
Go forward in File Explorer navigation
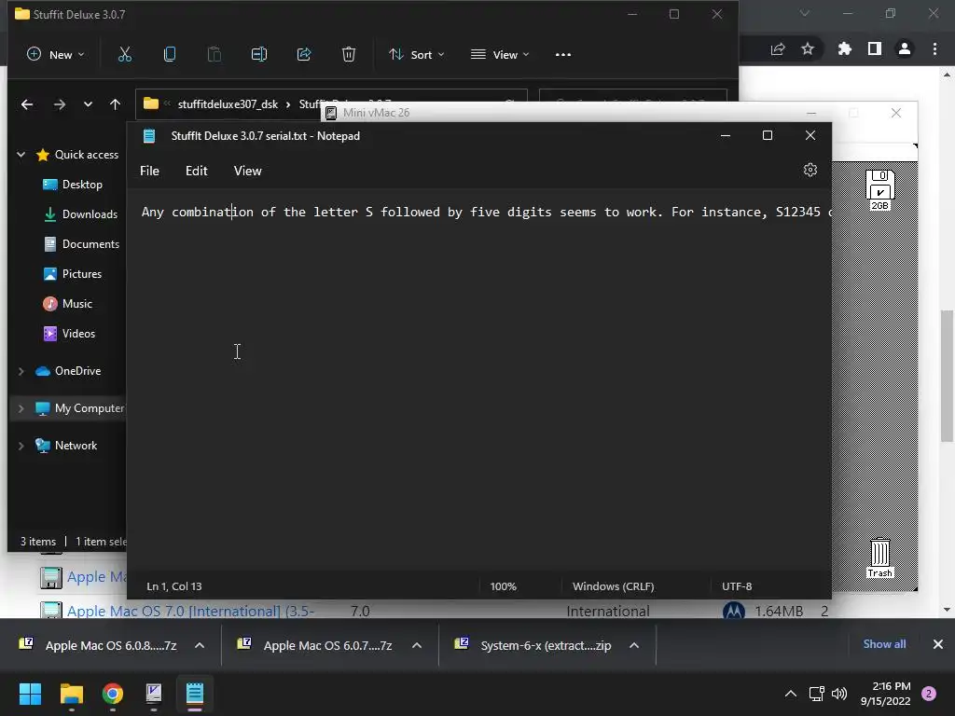click(x=59, y=104)
